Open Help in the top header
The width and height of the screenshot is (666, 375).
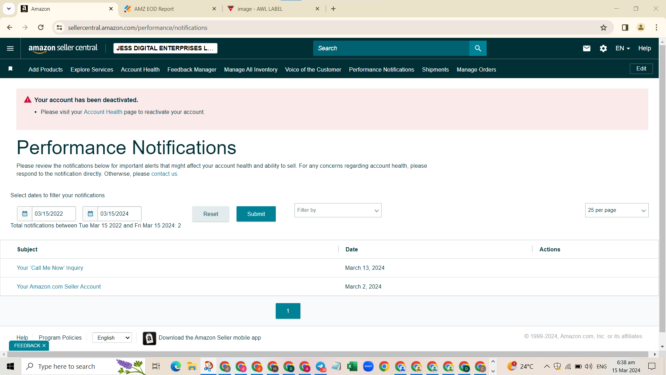644,48
